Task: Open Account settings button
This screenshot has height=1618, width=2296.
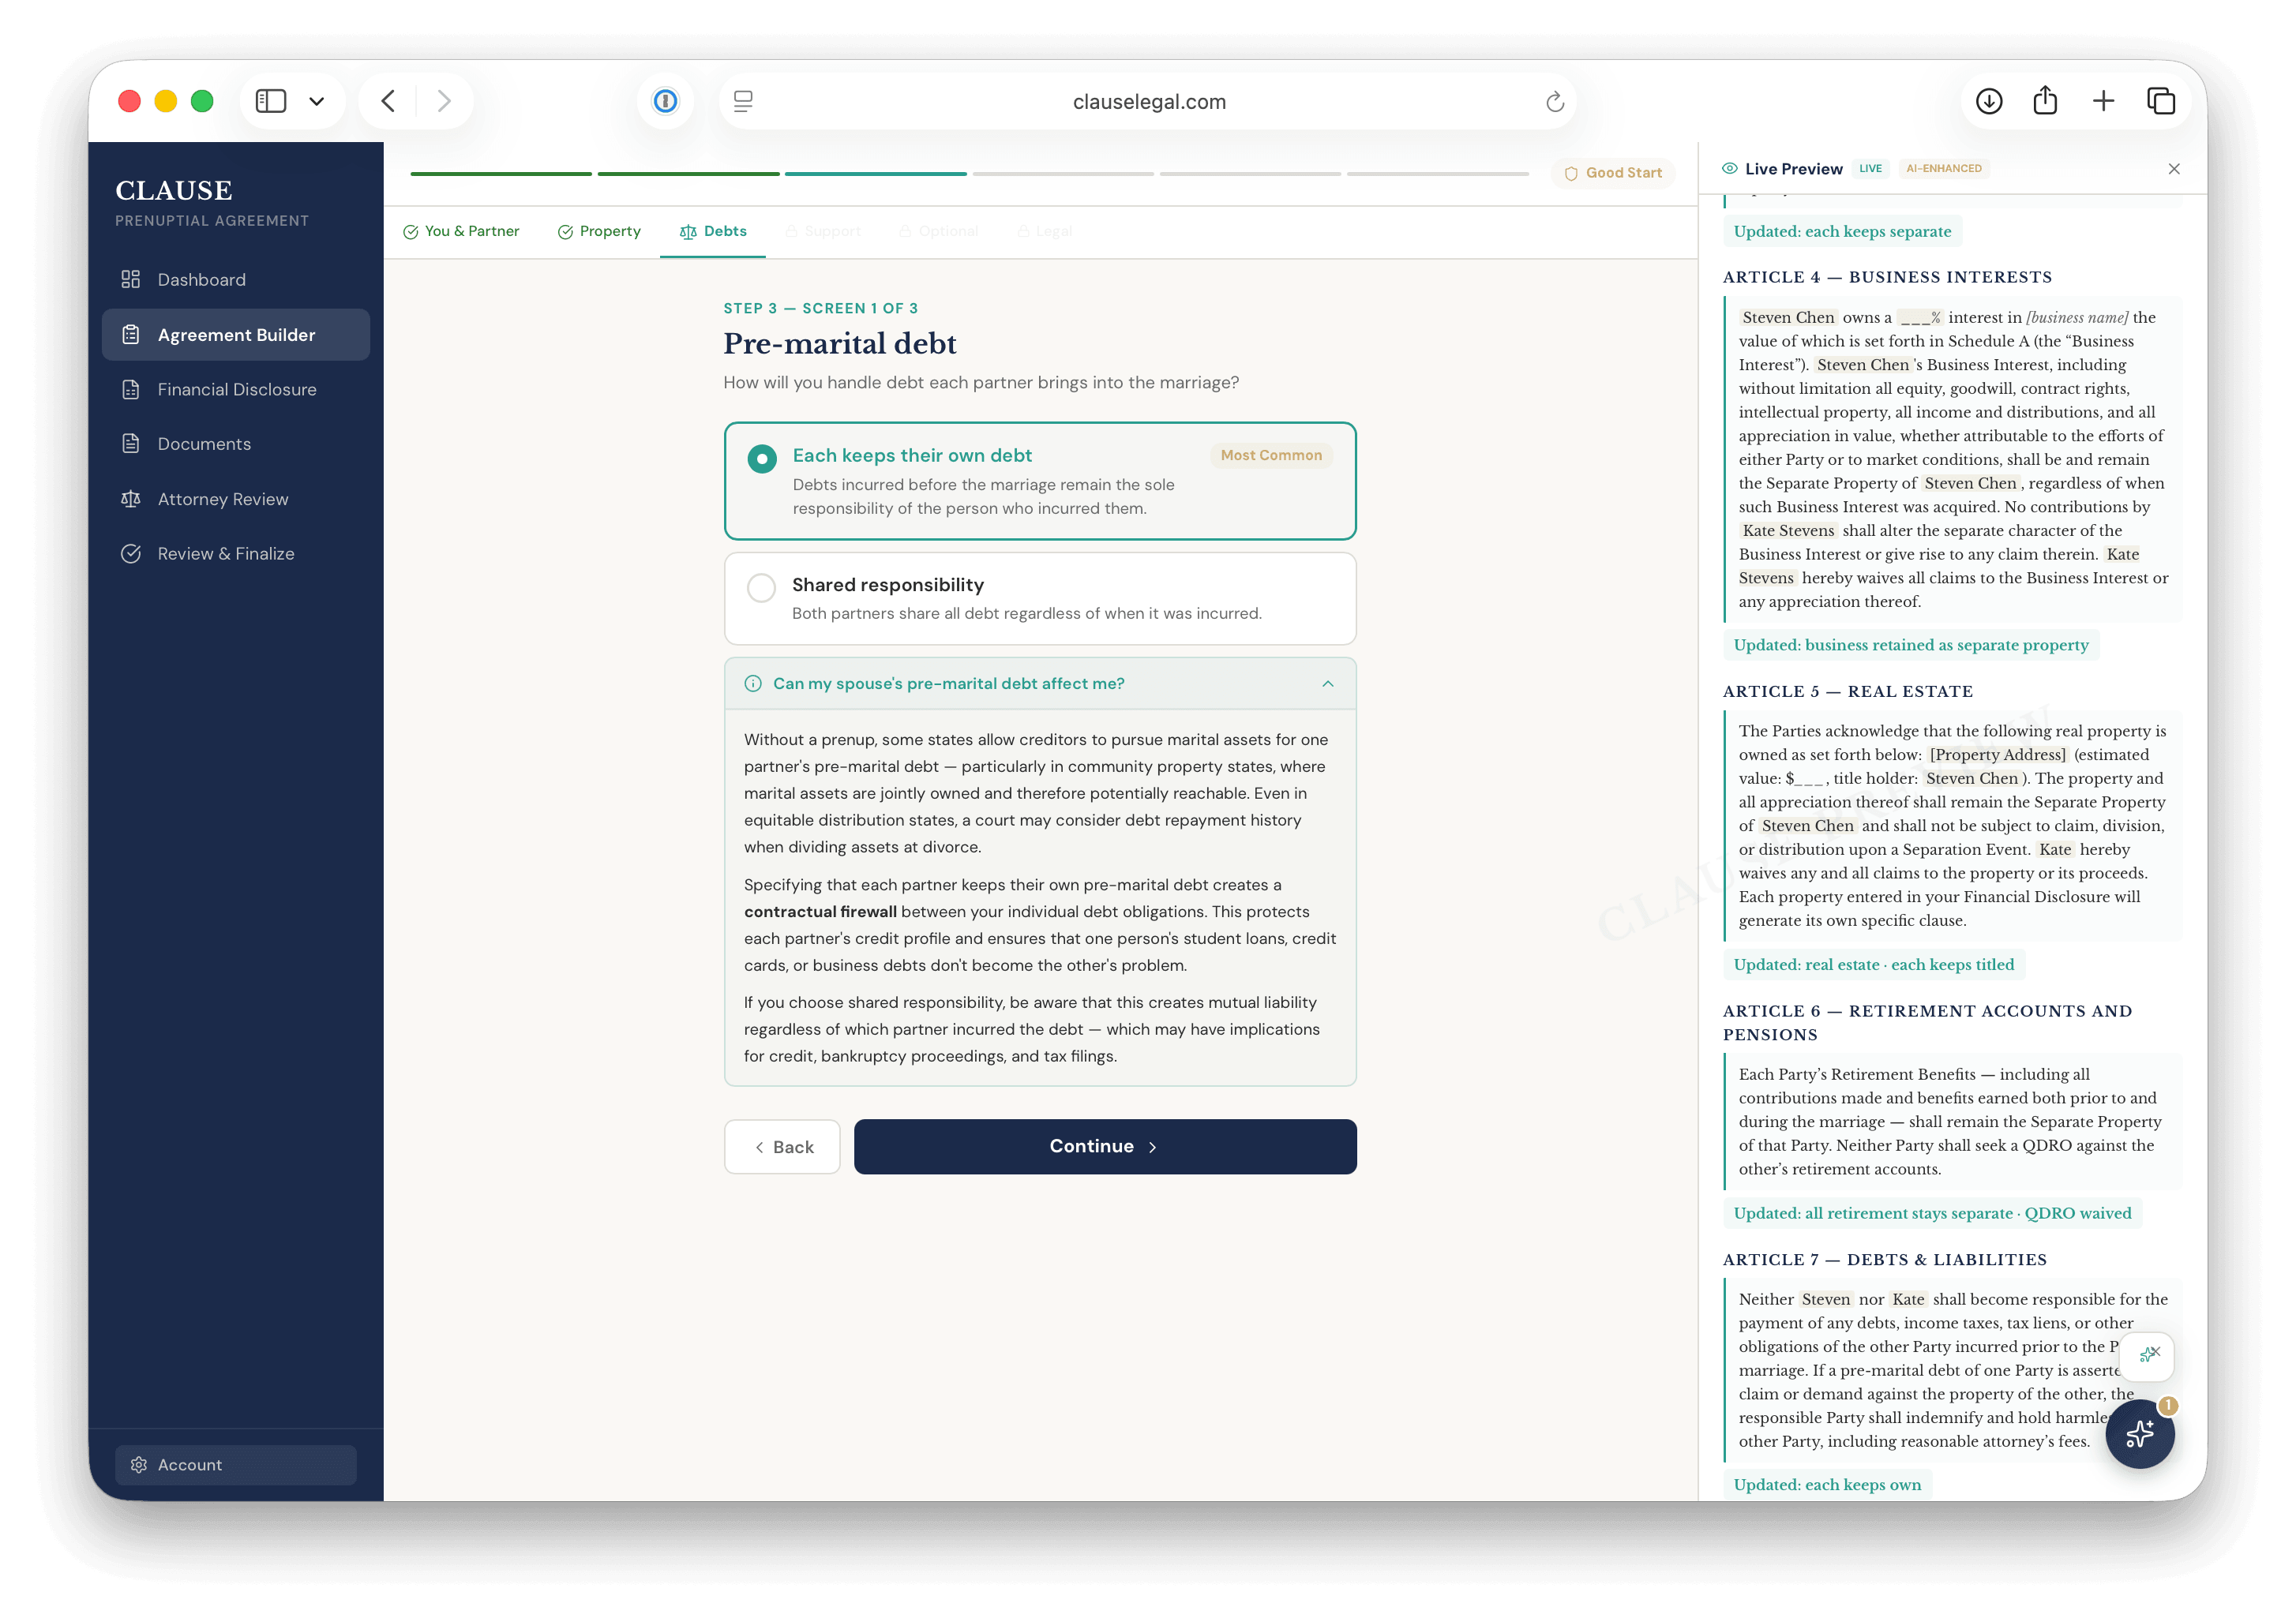Action: click(235, 1464)
